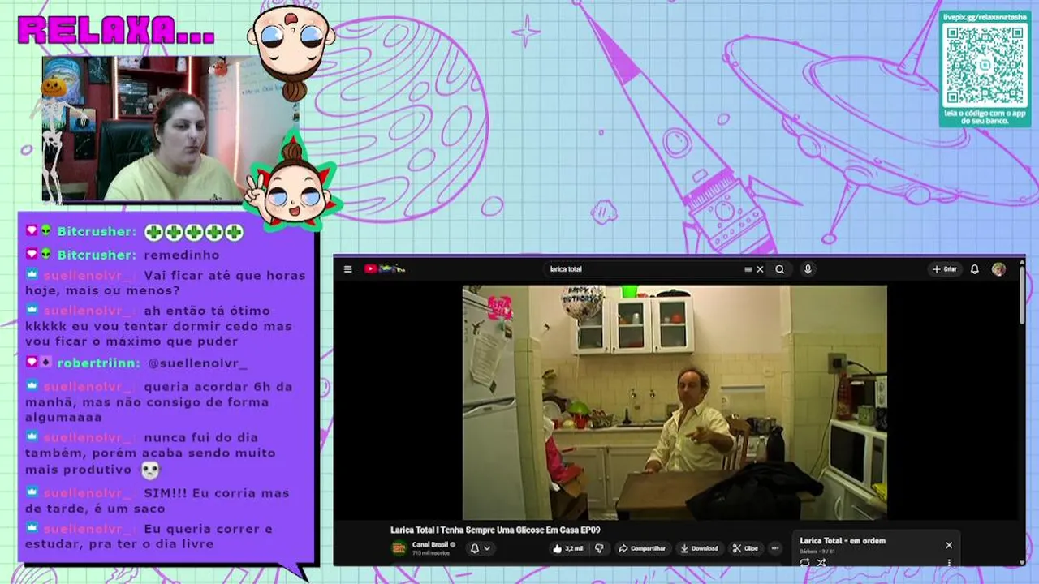
Task: Open playlist options three-dot menu
Action: (x=949, y=562)
